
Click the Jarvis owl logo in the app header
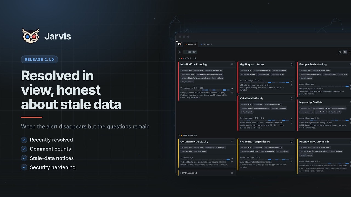point(180,44)
